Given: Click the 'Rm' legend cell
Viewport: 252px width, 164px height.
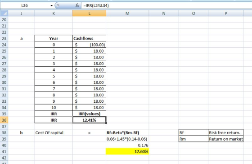Looking at the screenshot, I should point(193,139).
